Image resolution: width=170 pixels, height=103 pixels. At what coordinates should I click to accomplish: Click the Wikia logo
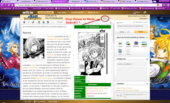(x=28, y=12)
